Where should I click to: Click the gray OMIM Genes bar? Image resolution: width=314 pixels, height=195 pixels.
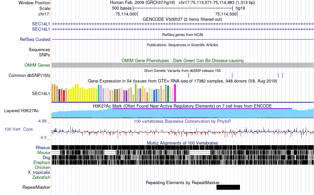(x=183, y=65)
